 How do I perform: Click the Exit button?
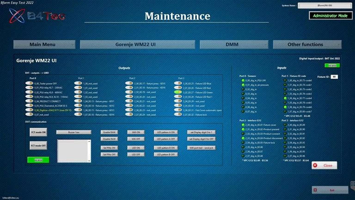[x=330, y=190]
